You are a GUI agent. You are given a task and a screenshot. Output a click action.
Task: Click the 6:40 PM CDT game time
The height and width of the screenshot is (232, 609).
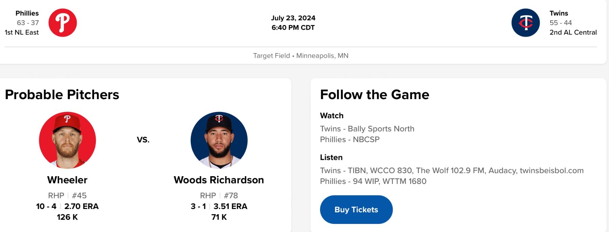293,27
